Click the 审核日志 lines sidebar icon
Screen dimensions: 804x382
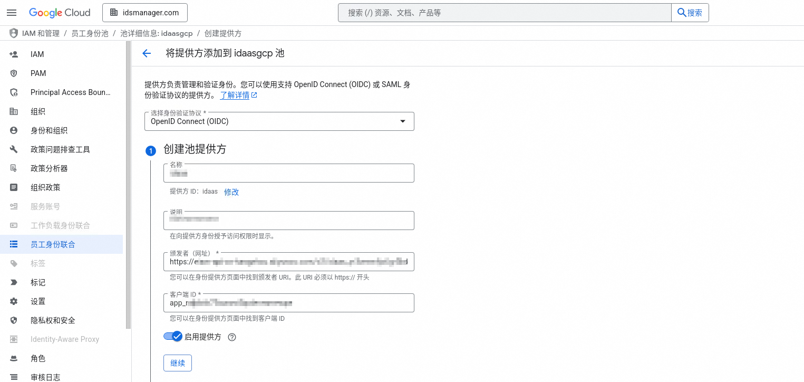coord(14,377)
